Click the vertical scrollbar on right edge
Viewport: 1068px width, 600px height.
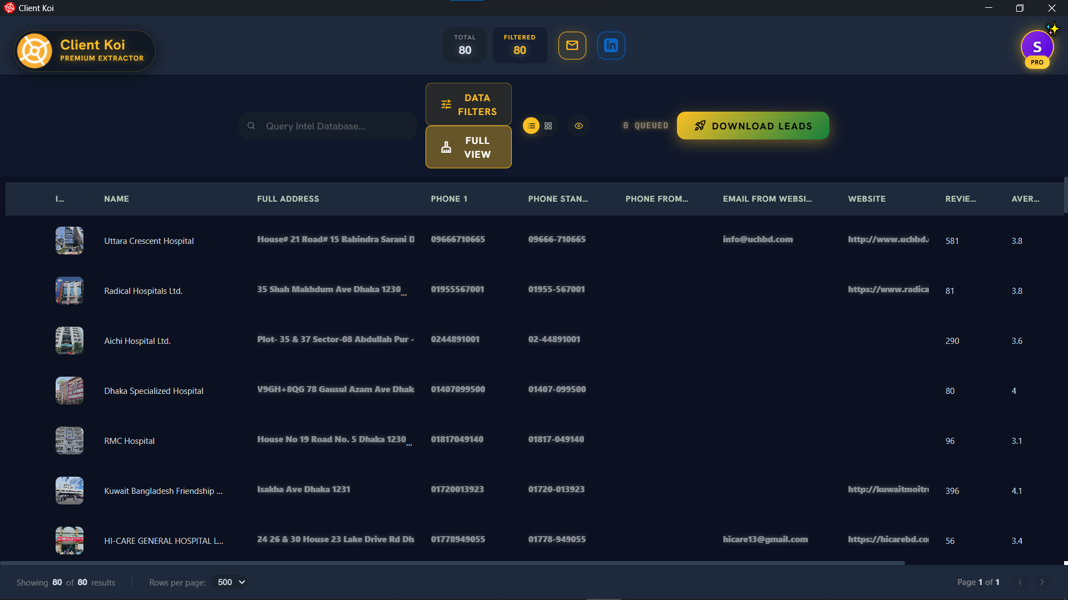[x=1065, y=194]
